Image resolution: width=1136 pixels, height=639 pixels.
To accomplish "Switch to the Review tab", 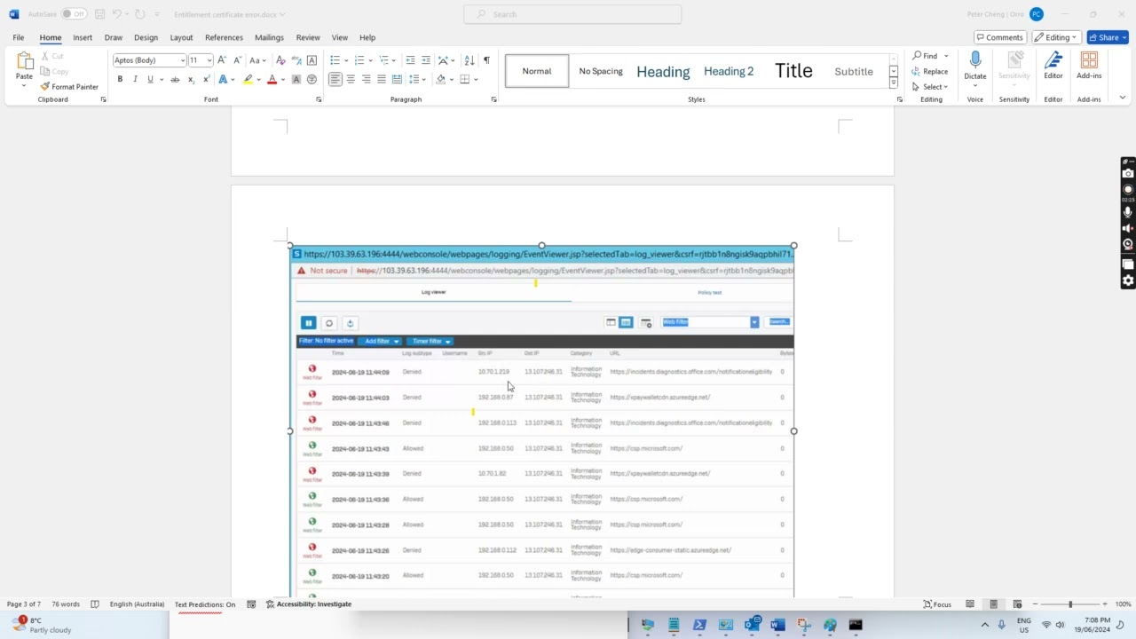I will pyautogui.click(x=308, y=37).
